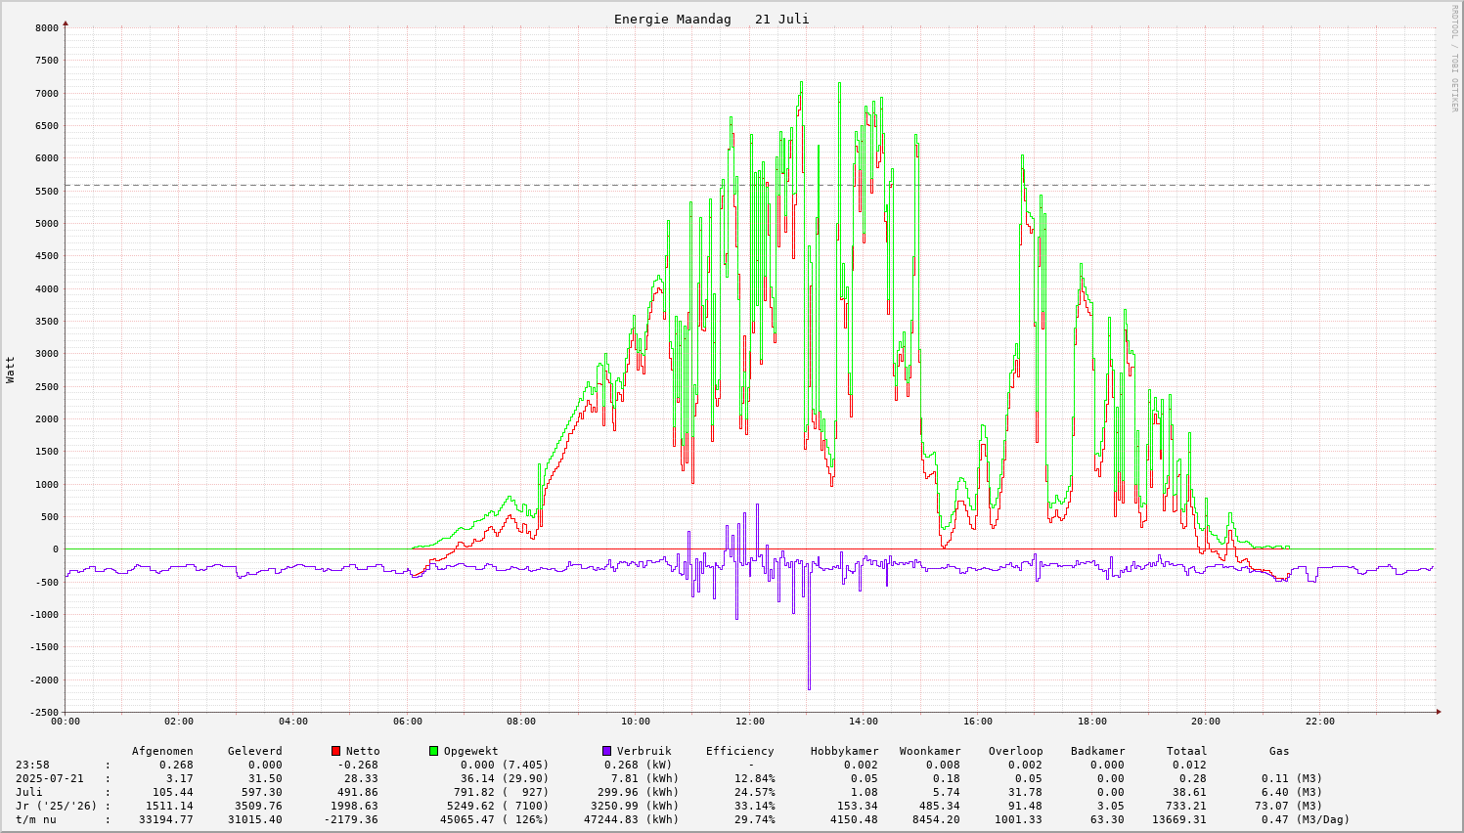
Task: Select the Juli row label
Action: [x=29, y=792]
